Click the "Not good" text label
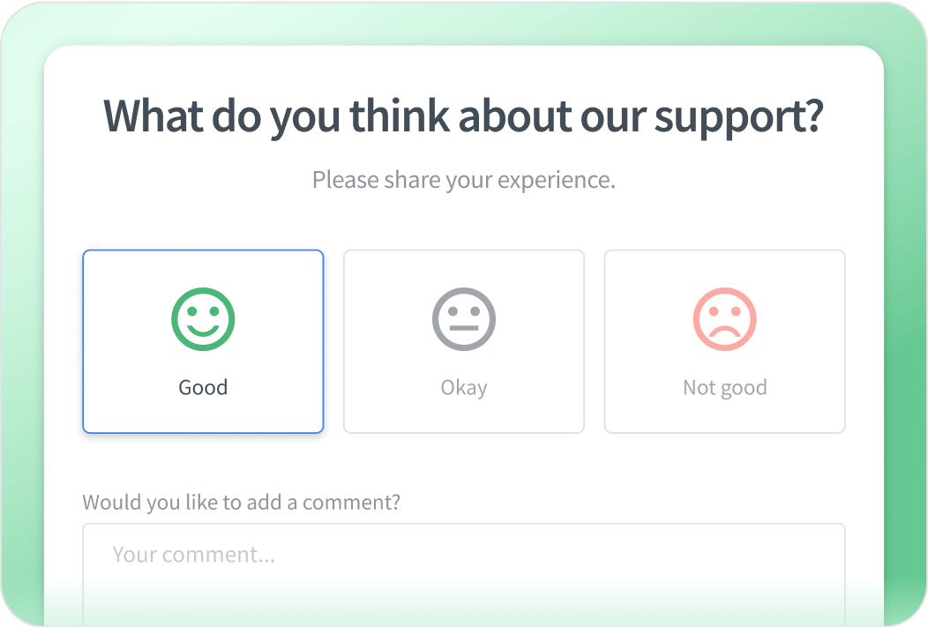 click(725, 387)
